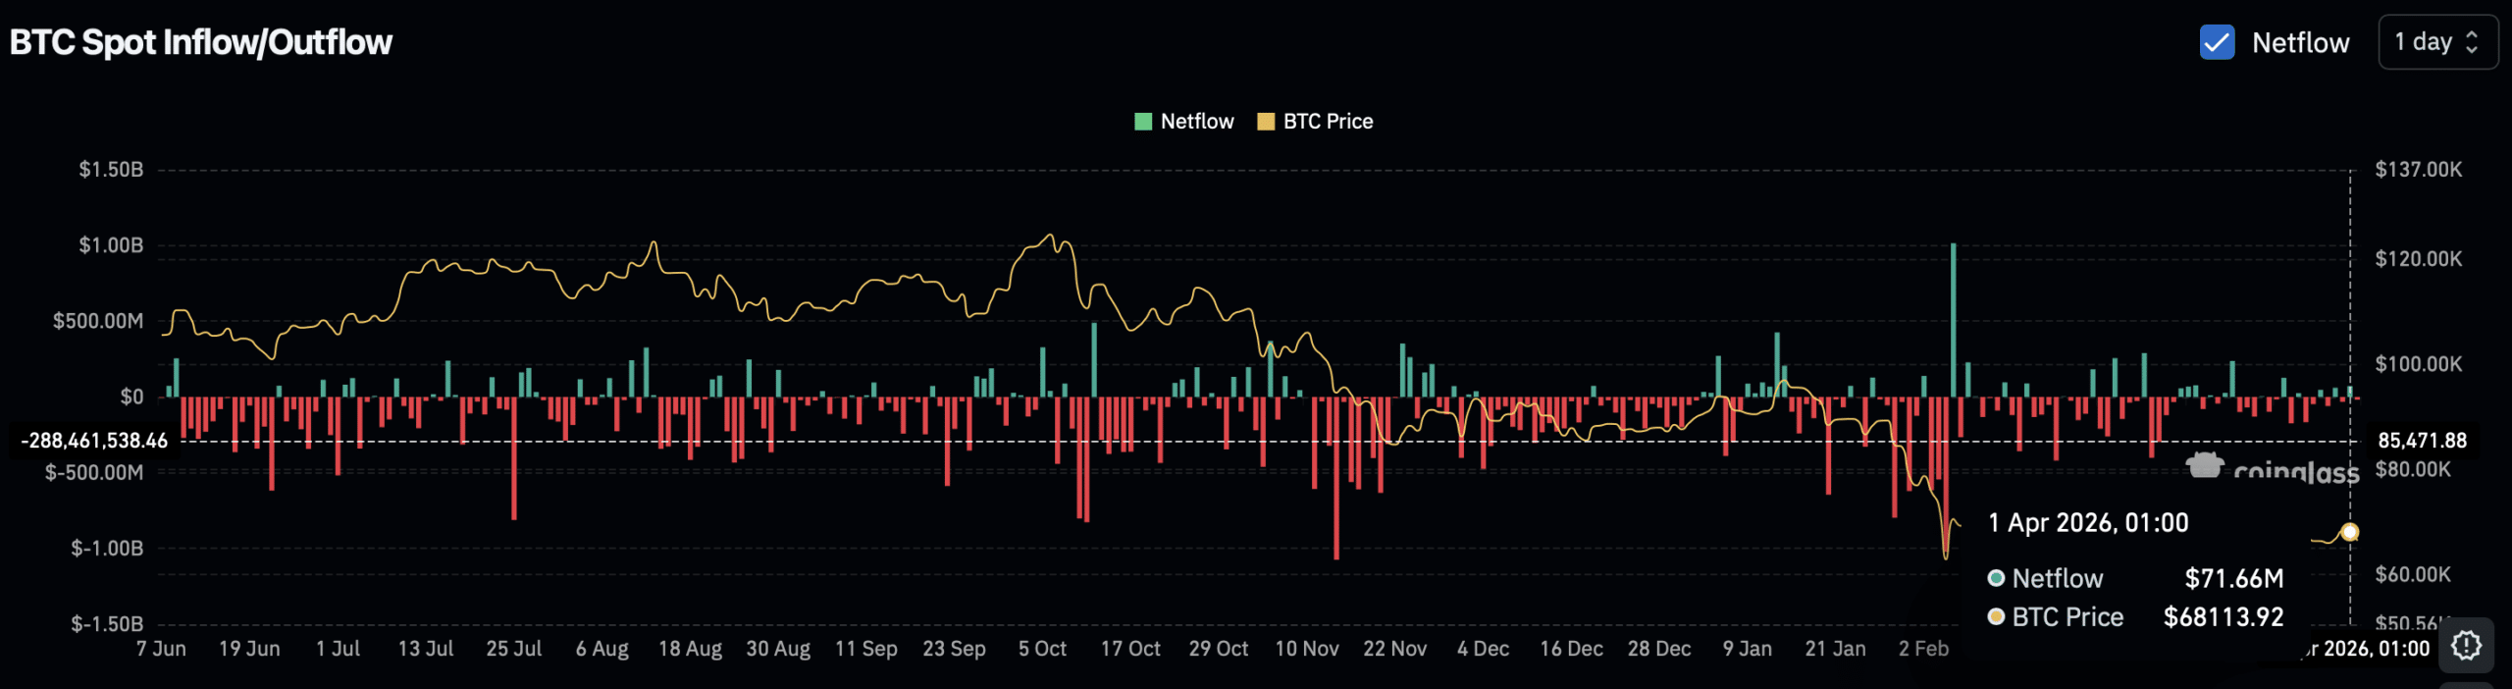
Task: Toggle Netflow series via legend label
Action: pos(1196,122)
